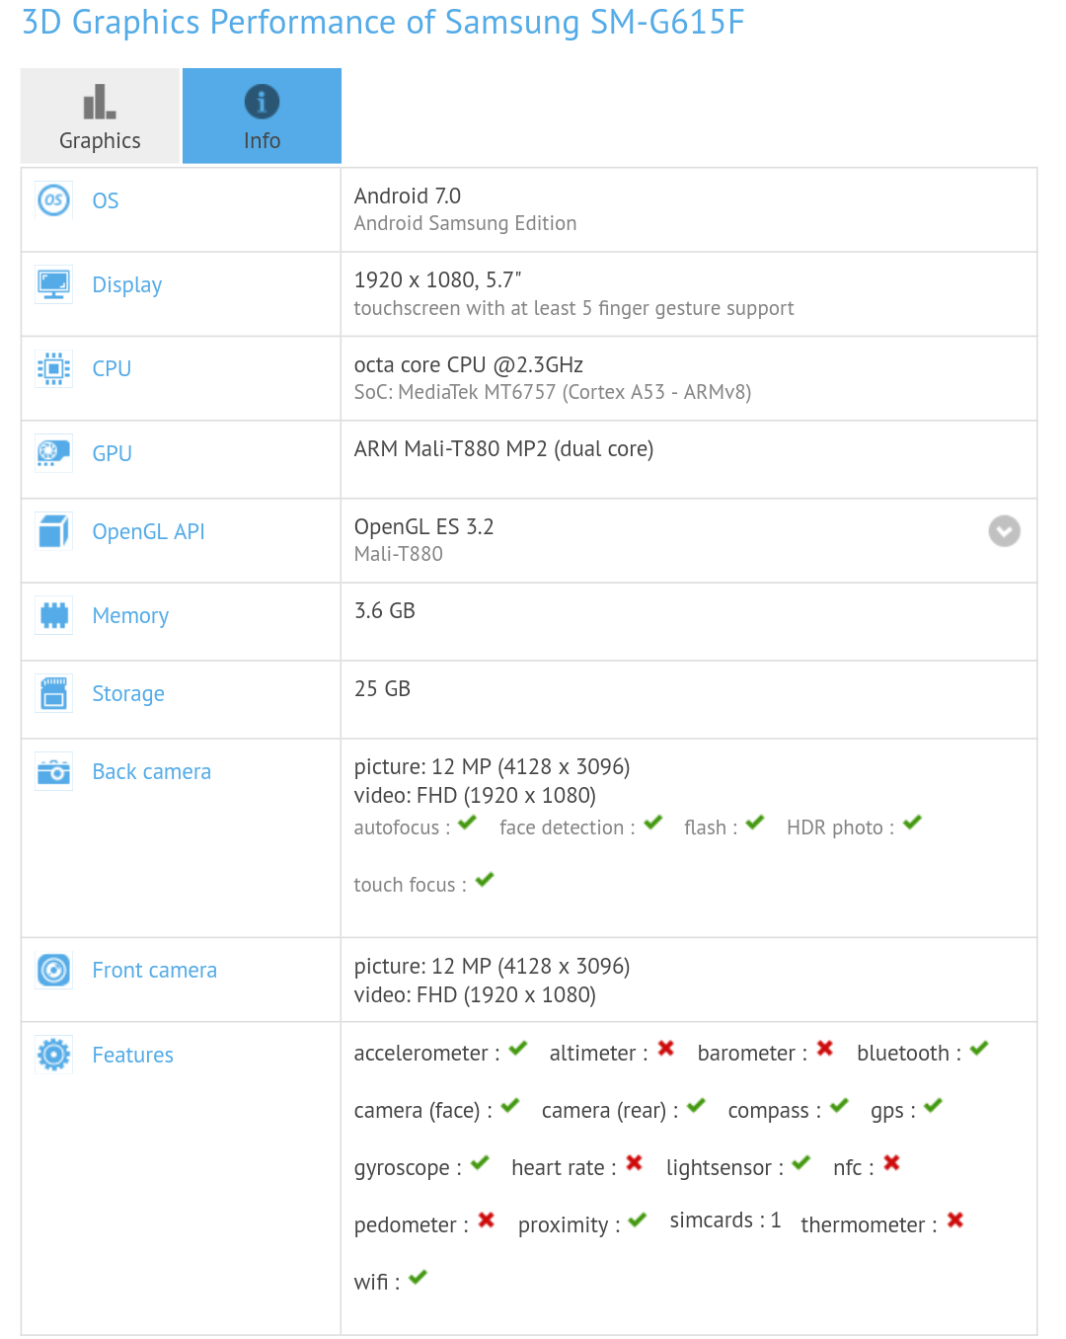
Task: Click the lightsensor green checkmark
Action: pyautogui.click(x=801, y=1163)
